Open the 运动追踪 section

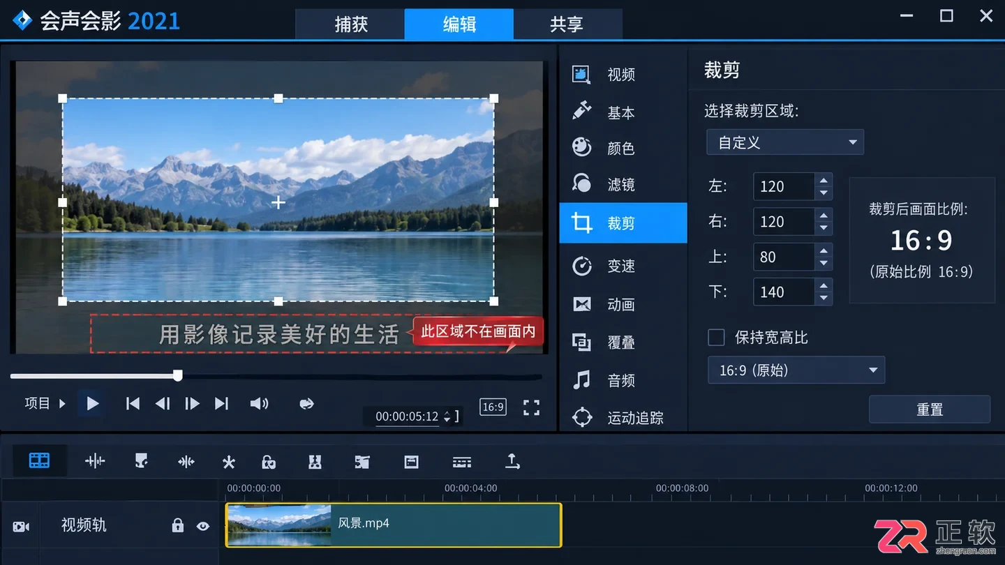(x=623, y=418)
